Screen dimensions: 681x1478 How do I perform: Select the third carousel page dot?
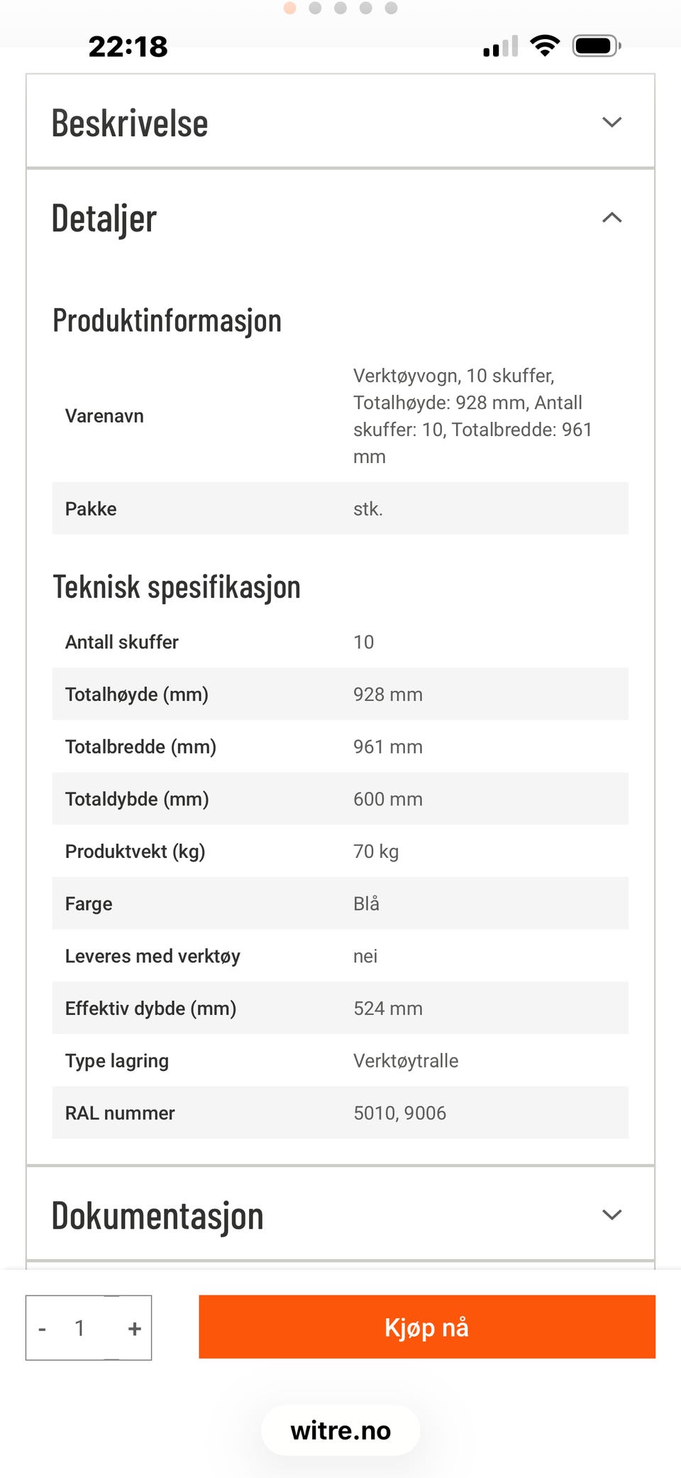[340, 8]
